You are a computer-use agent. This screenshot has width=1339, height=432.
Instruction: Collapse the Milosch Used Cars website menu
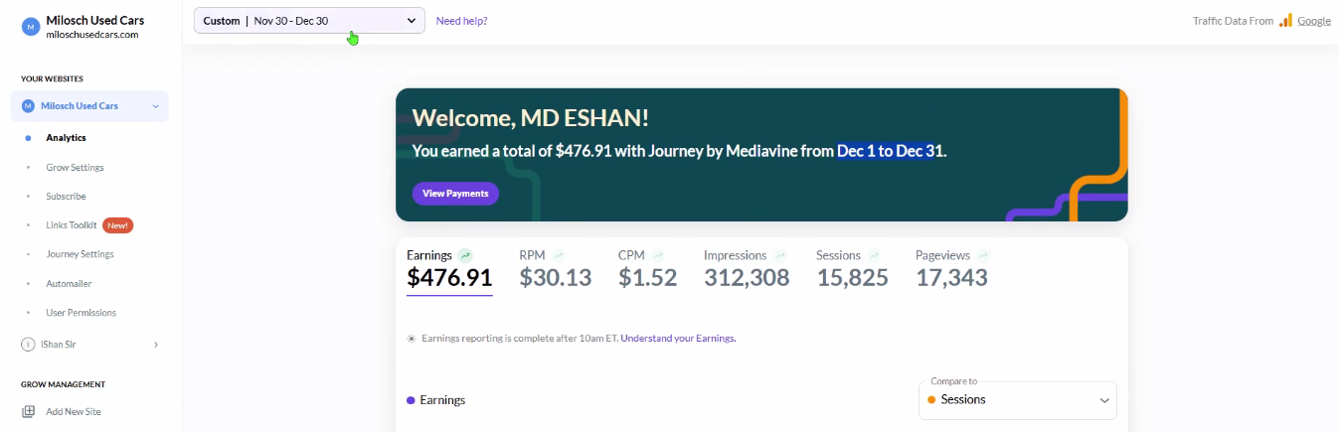[x=155, y=106]
